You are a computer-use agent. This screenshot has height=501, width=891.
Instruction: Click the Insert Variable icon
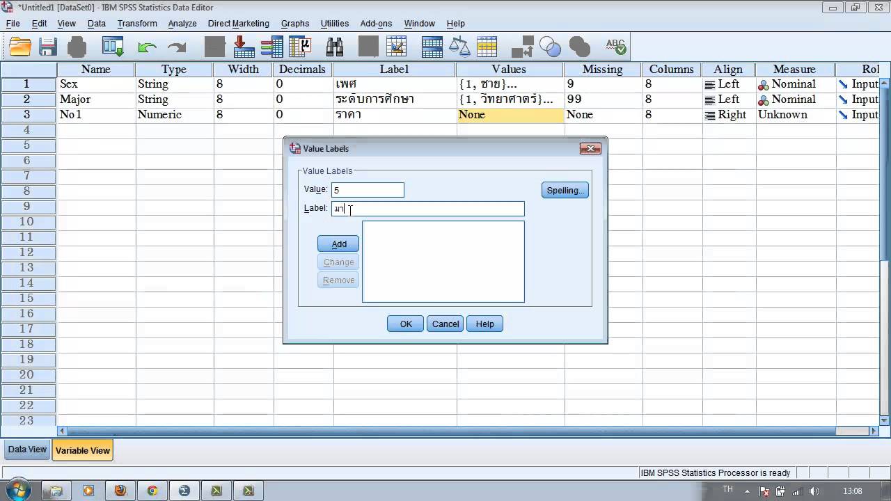397,47
